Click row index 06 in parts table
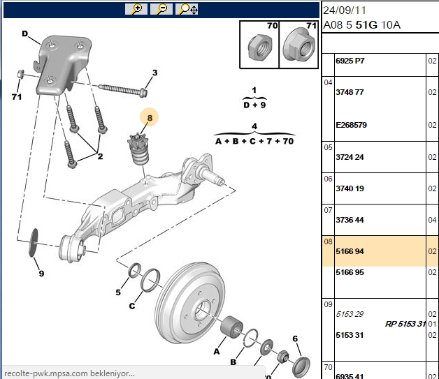439x379 pixels. [328, 179]
